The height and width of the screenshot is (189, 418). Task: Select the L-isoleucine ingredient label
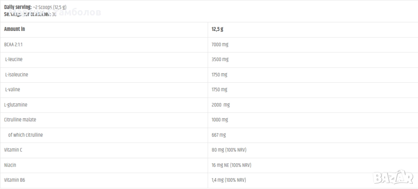tap(16, 75)
